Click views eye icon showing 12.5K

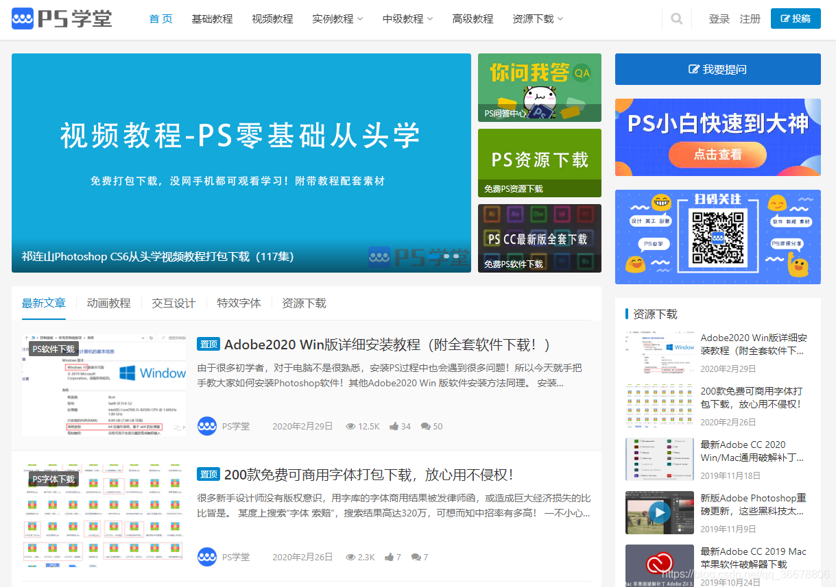pyautogui.click(x=350, y=426)
